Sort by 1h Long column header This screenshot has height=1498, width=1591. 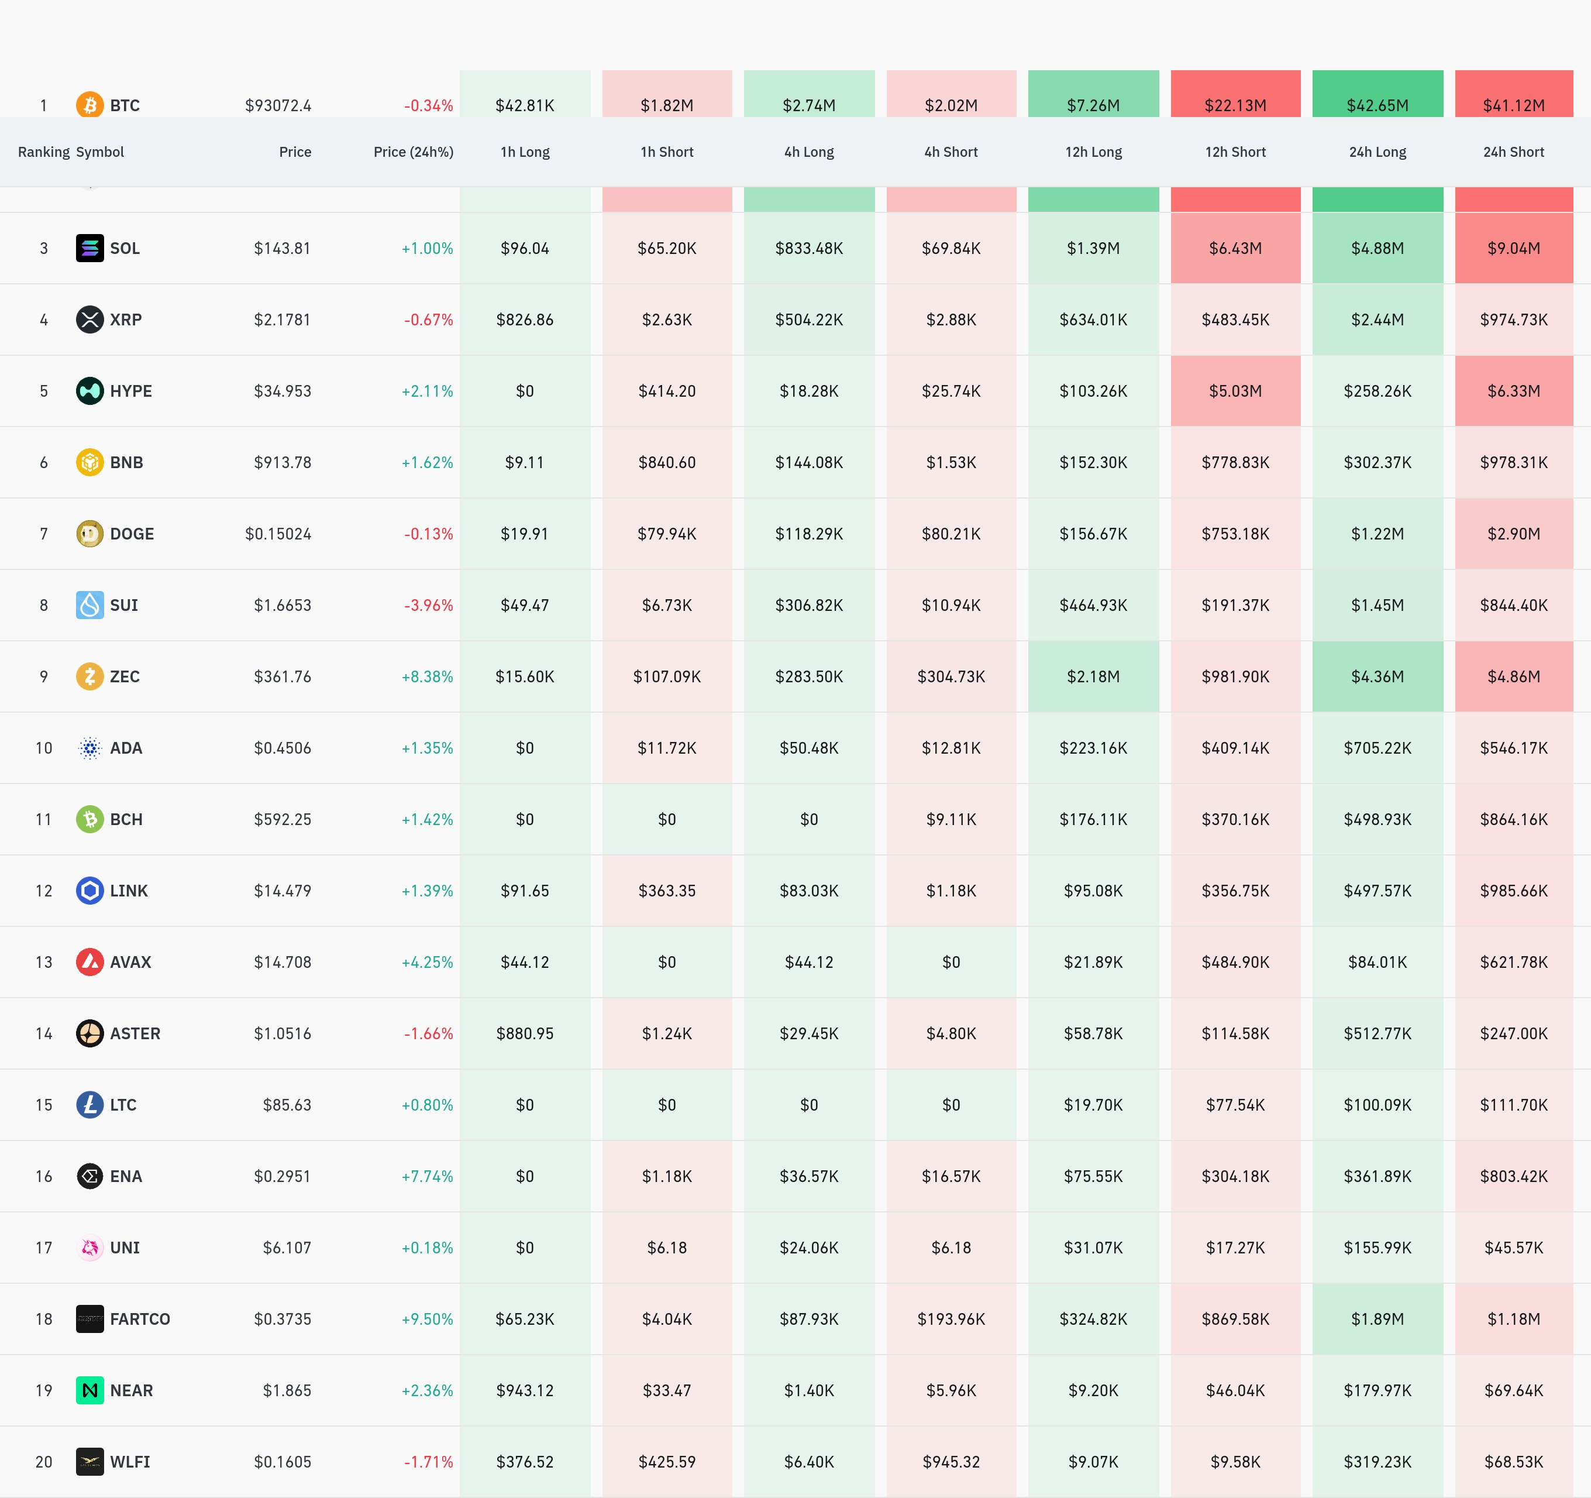[525, 152]
